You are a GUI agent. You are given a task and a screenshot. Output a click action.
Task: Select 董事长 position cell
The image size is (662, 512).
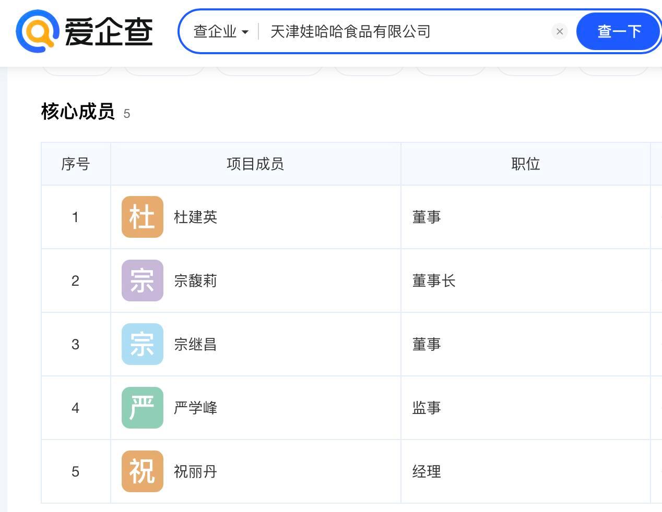[526, 281]
